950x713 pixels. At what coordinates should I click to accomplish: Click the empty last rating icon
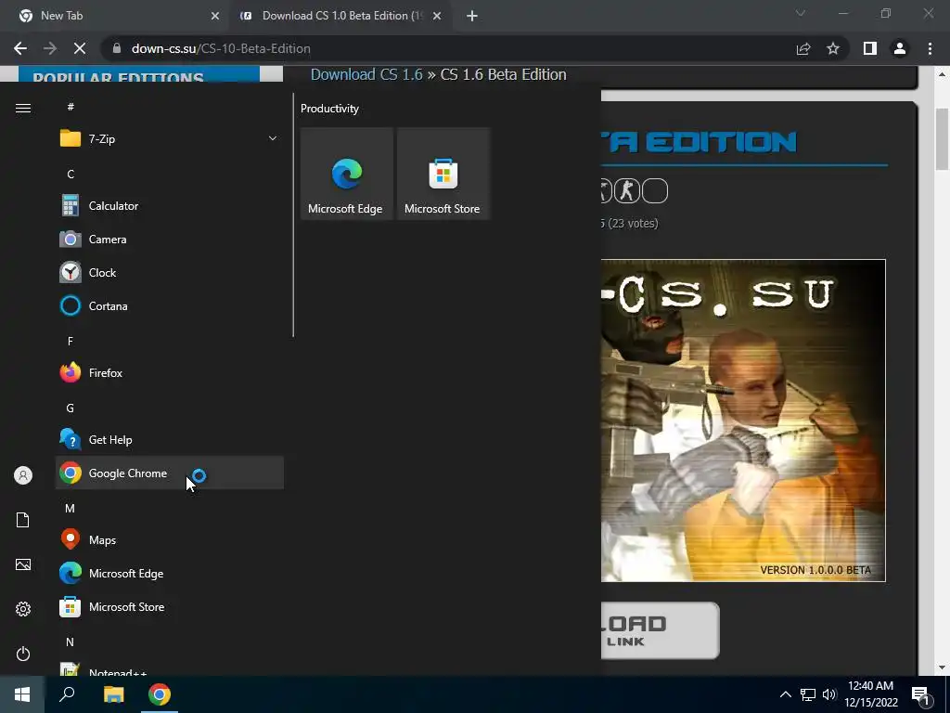[655, 191]
